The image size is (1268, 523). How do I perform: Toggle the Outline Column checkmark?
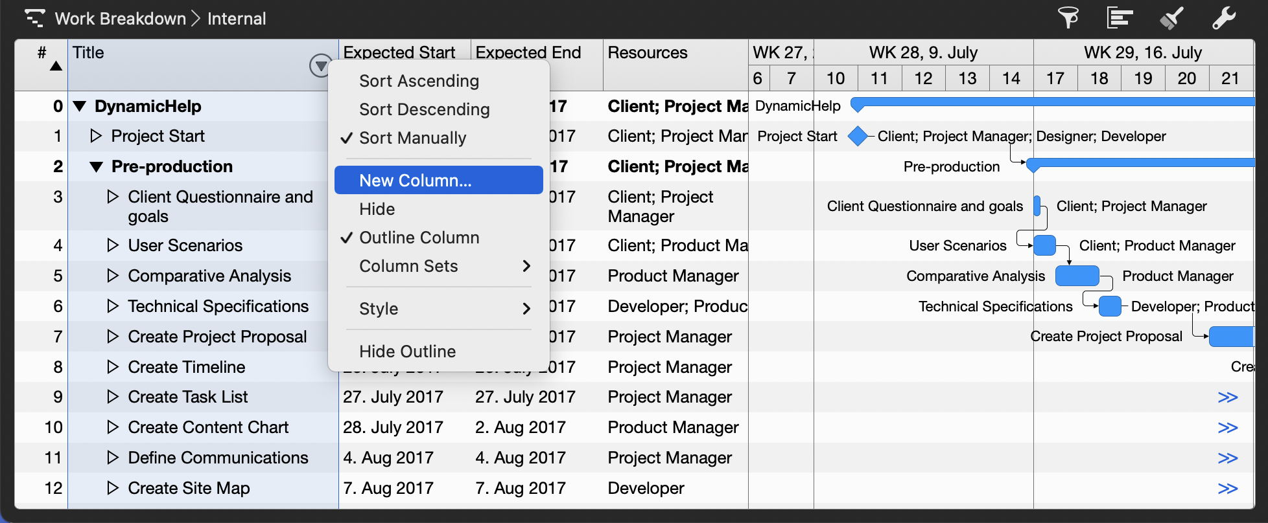[x=419, y=238]
